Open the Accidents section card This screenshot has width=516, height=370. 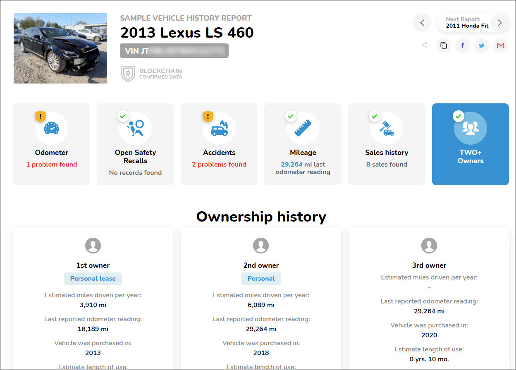(219, 144)
